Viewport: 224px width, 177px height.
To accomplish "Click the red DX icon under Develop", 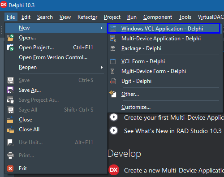I will point(114,170).
